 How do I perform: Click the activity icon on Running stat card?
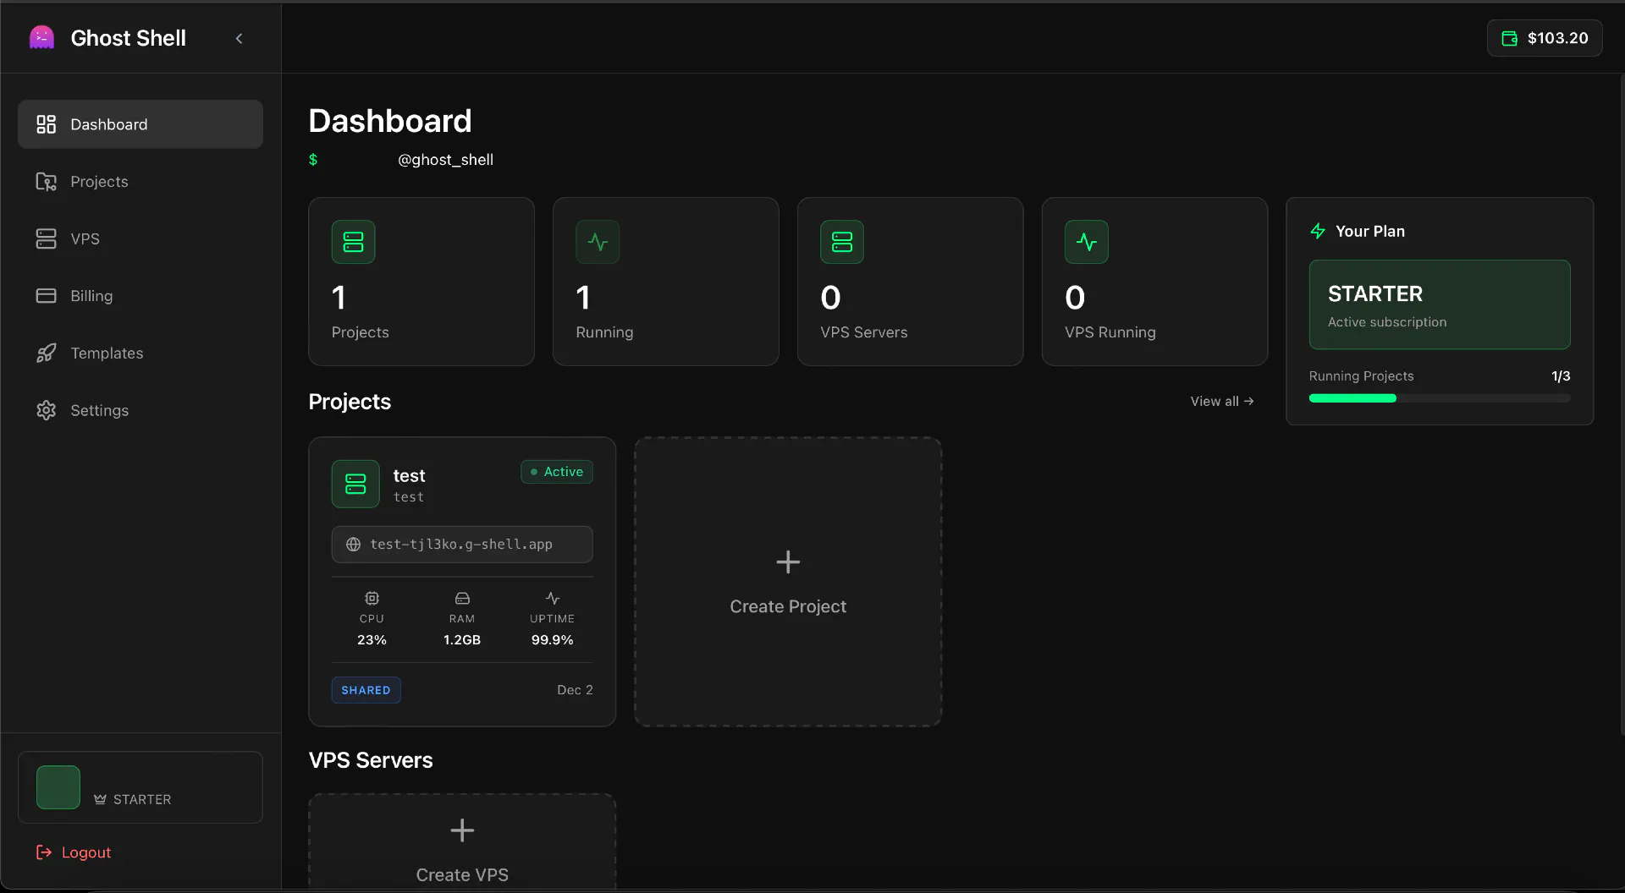[598, 242]
